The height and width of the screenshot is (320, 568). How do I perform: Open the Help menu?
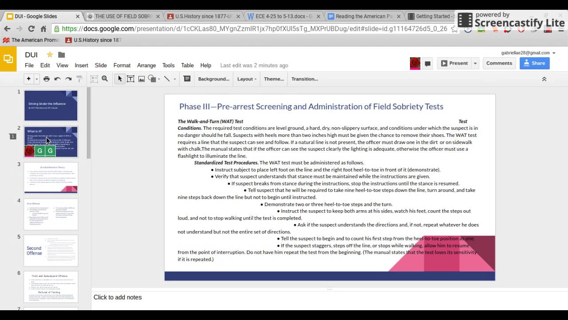205,65
